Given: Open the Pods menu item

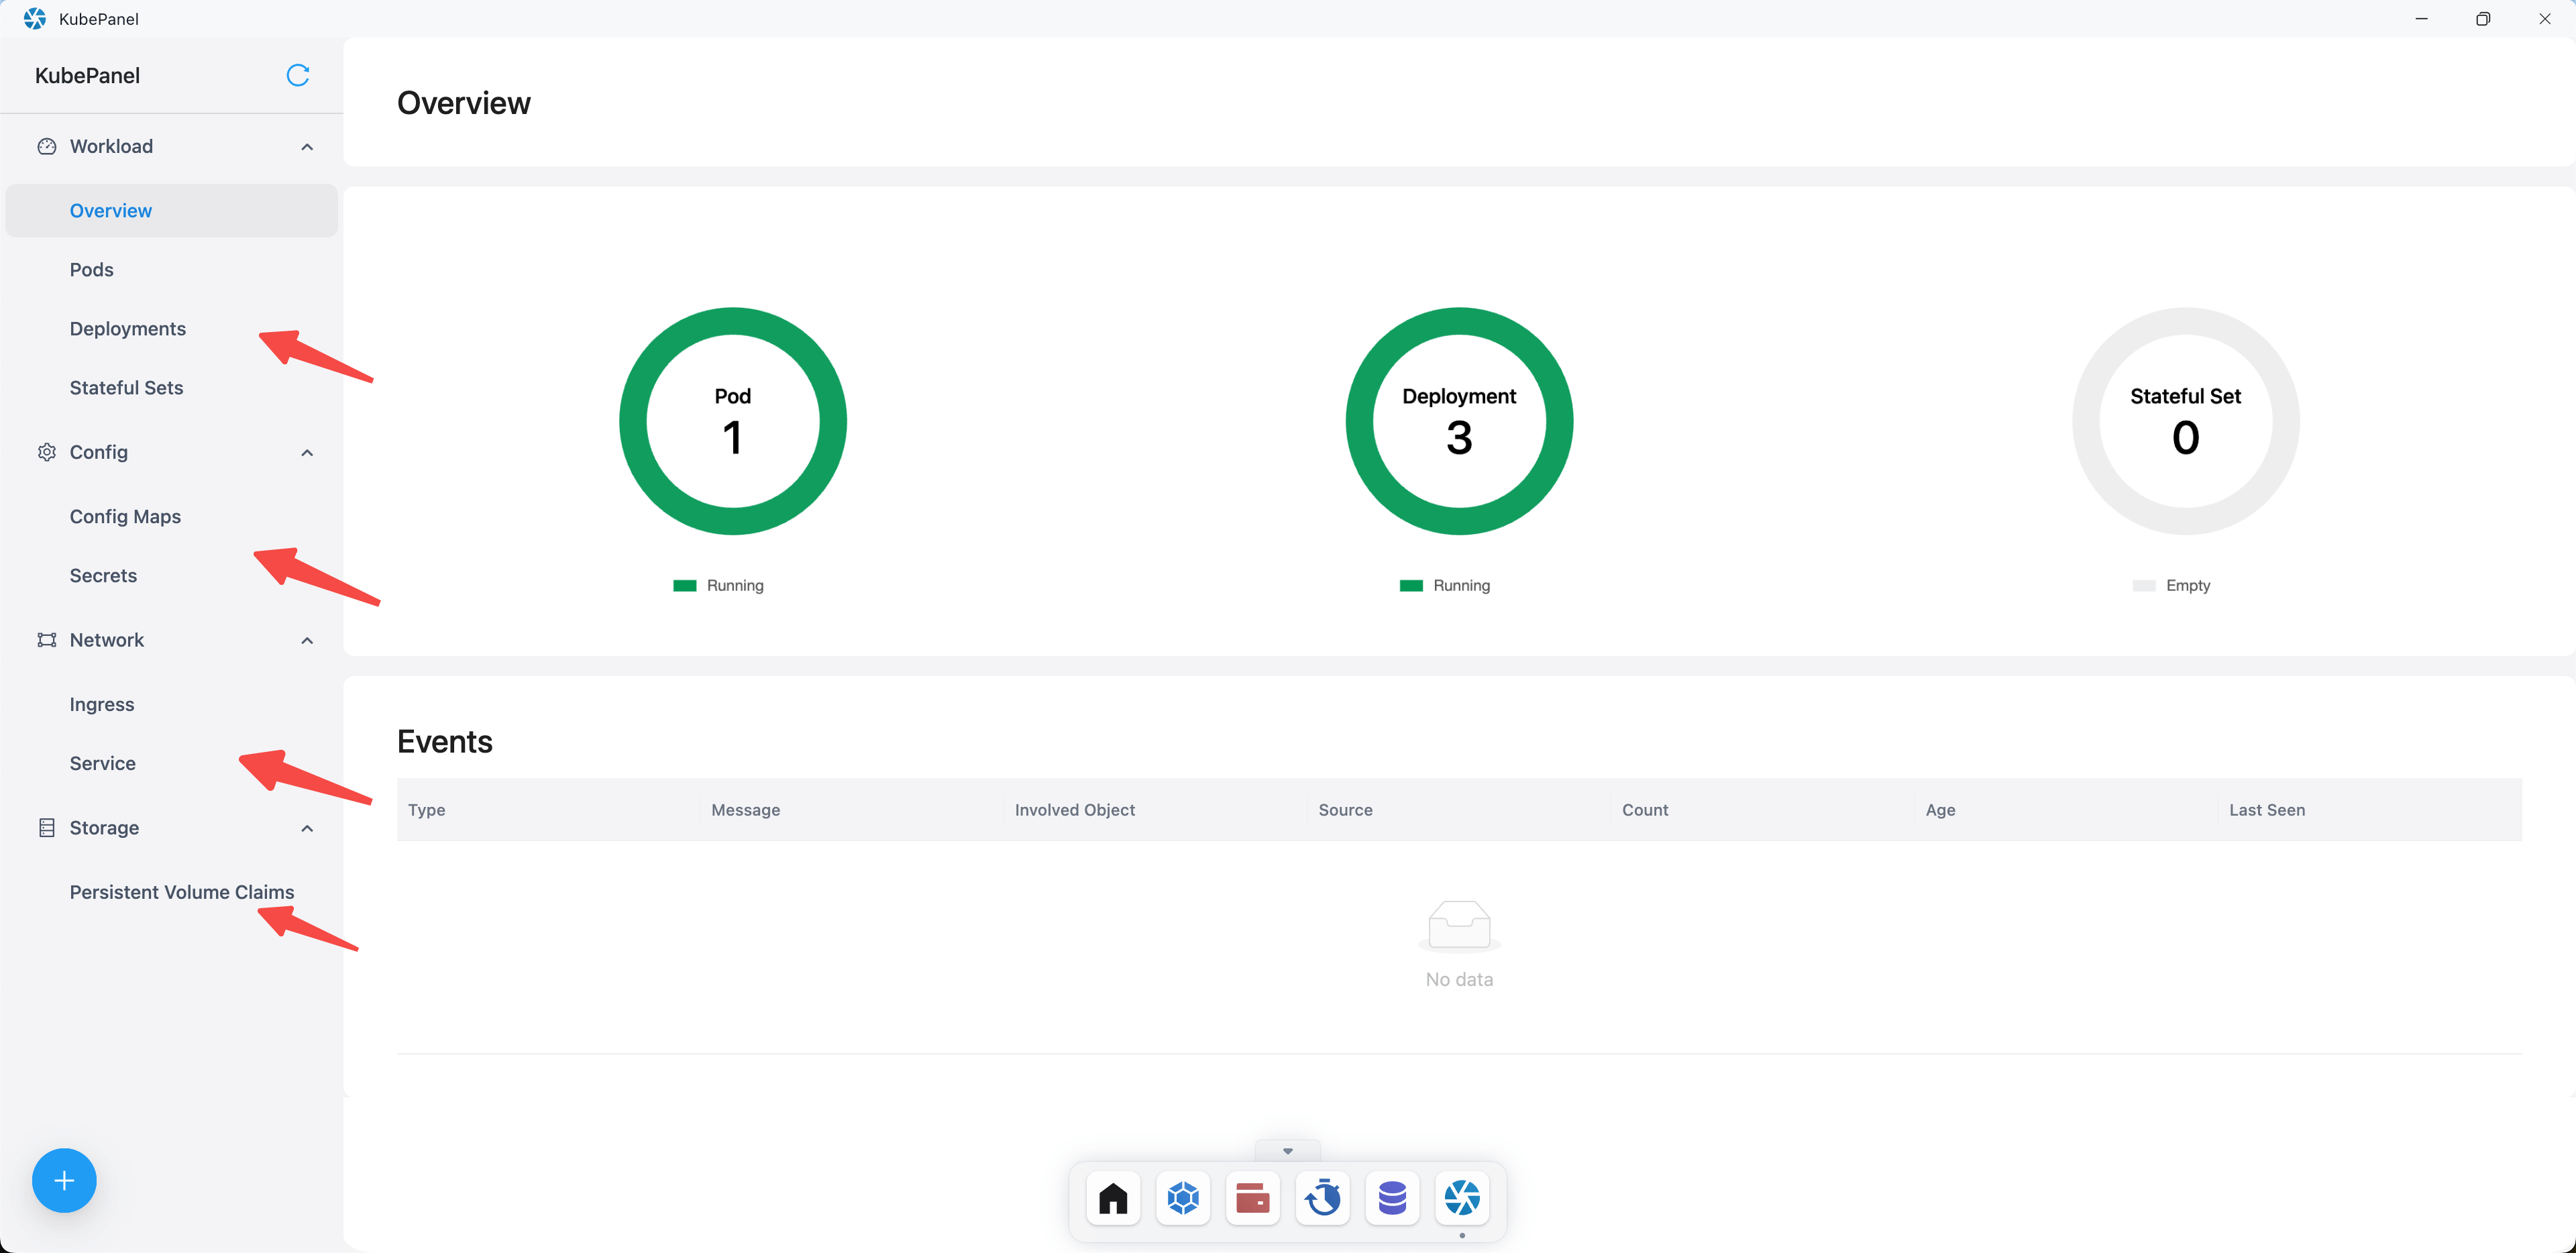Looking at the screenshot, I should (x=91, y=270).
